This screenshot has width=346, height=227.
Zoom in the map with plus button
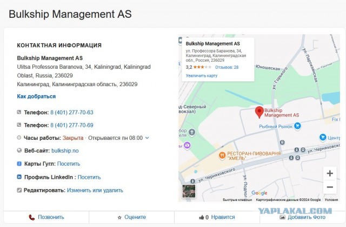330,173
